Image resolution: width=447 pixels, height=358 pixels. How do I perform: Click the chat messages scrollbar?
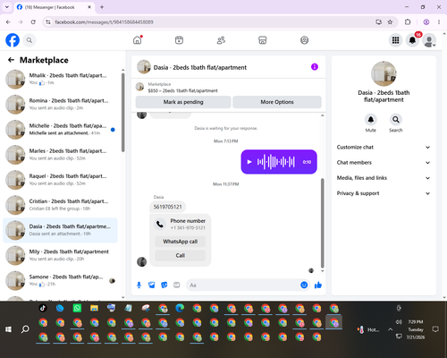point(322,223)
